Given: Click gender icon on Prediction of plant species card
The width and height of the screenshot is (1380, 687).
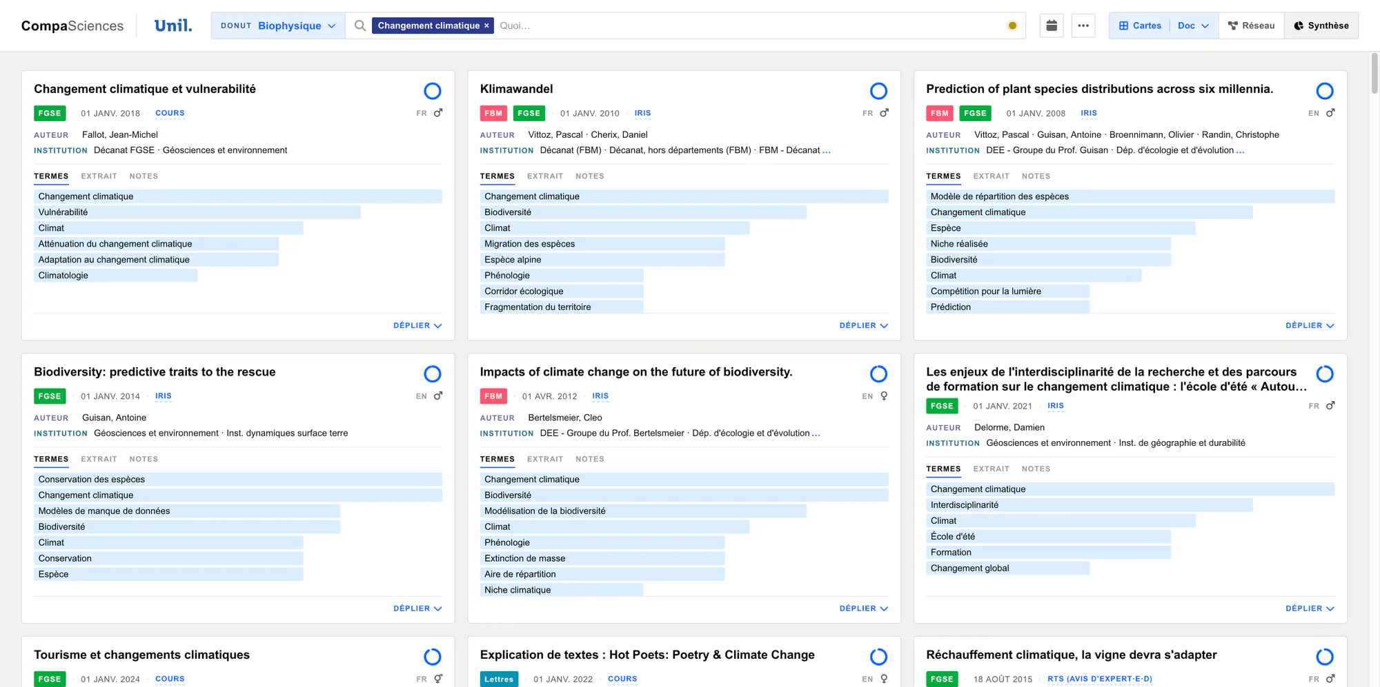Looking at the screenshot, I should tap(1330, 113).
